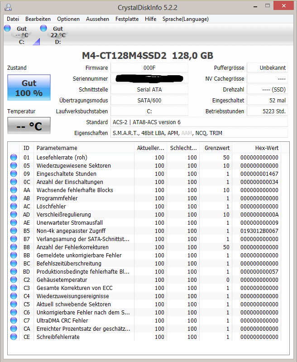This screenshot has height=362, width=297.
Task: Select the Eingeschaltete Stunden row text
Action: point(67,174)
